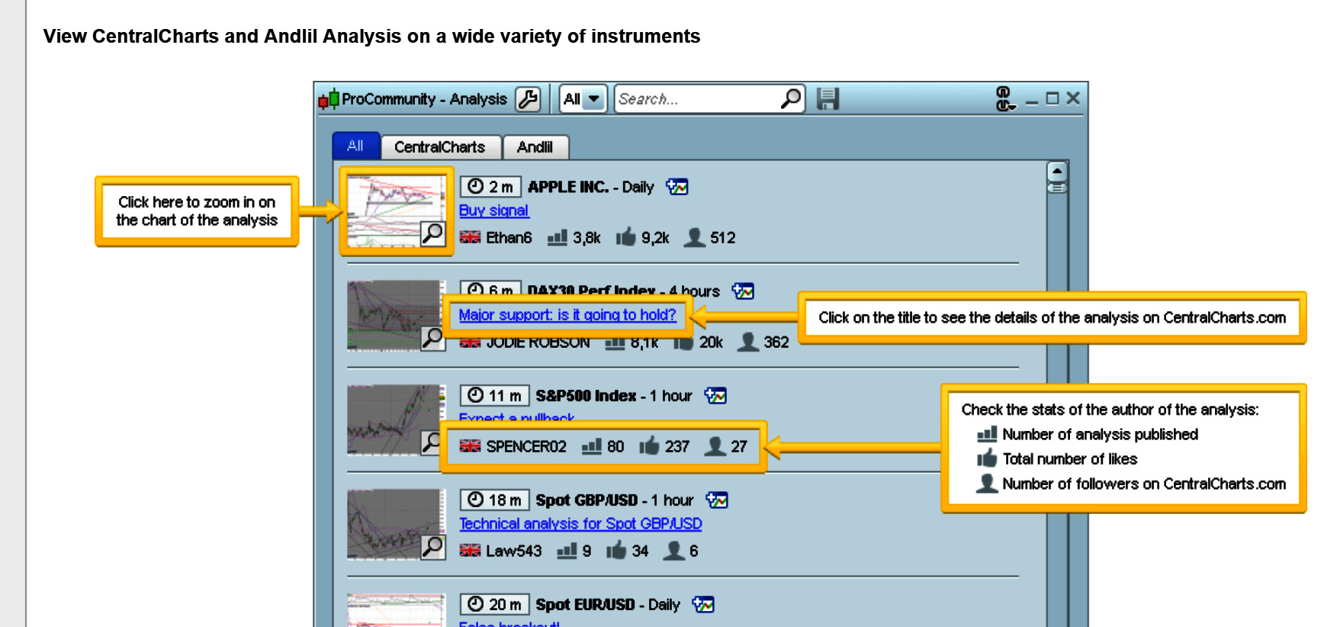
Task: Click the 'S&P500 Index - 1 hour' title
Action: click(x=614, y=396)
